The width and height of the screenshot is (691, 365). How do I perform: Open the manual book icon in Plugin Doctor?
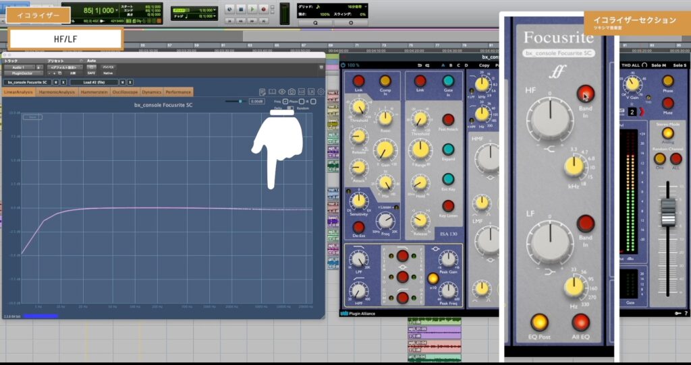[x=272, y=92]
